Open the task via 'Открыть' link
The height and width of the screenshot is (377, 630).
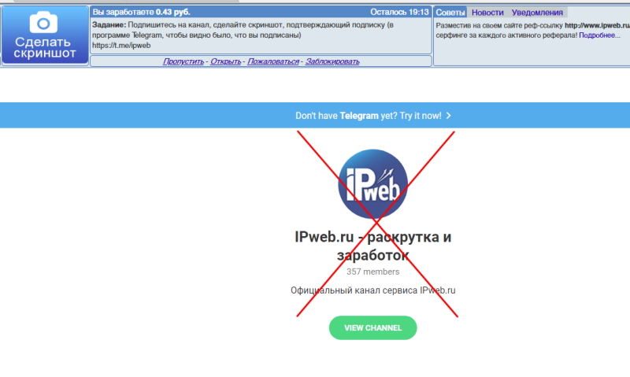(x=225, y=61)
